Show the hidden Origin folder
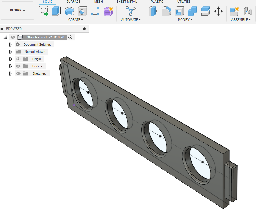 click(x=18, y=59)
